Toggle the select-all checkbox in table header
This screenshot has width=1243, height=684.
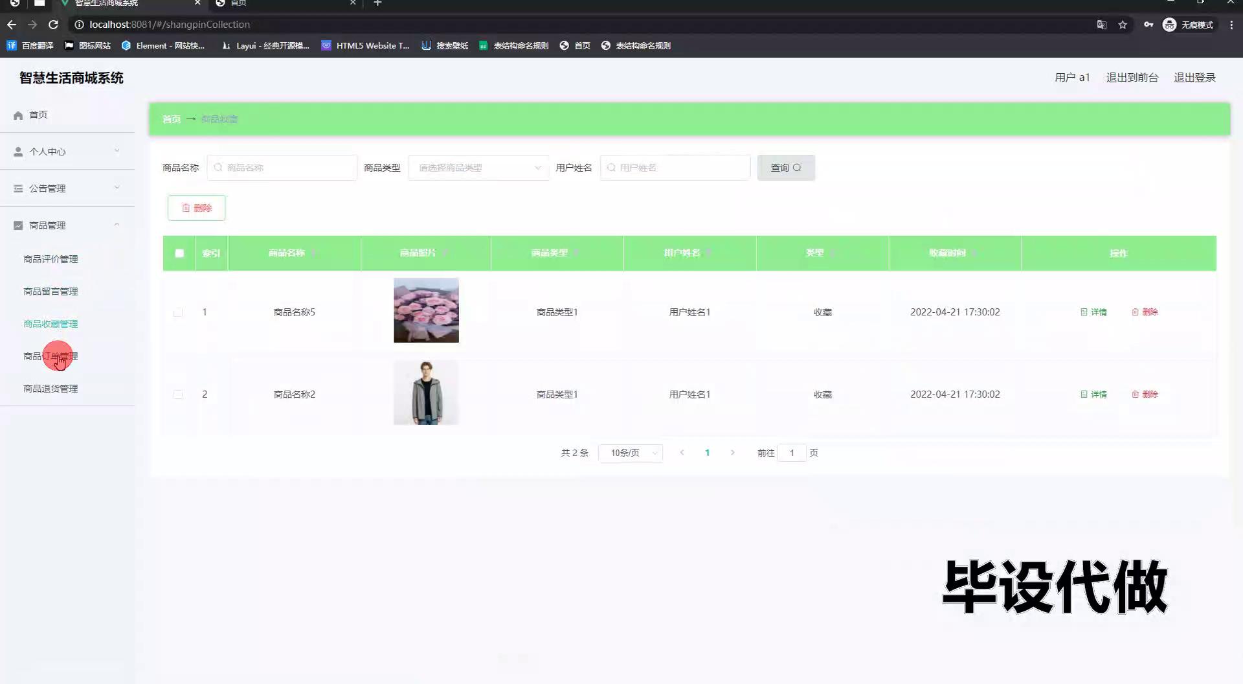pyautogui.click(x=179, y=253)
